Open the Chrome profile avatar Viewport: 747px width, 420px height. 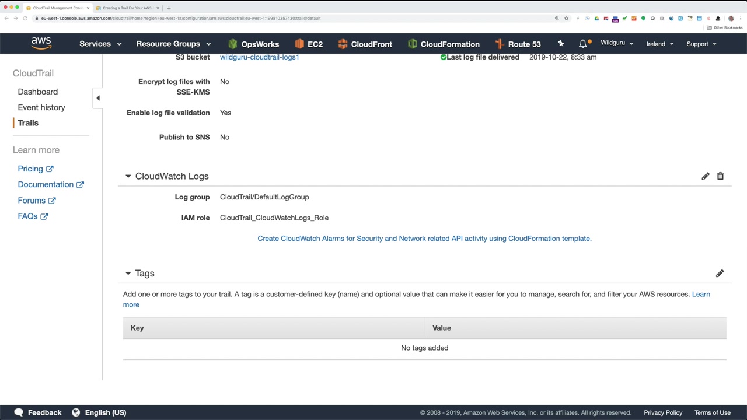[731, 18]
